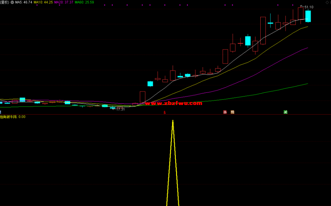Image resolution: width=331 pixels, height=206 pixels.
Task: Click the peak of the yellow indicator spike
Action: [173, 121]
